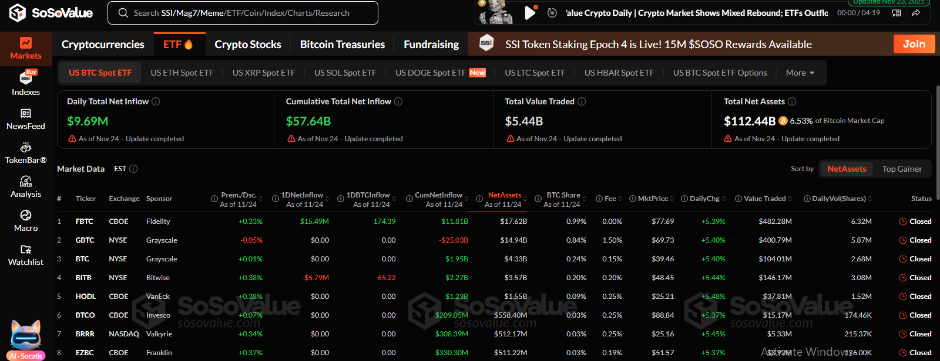This screenshot has width=940, height=361.
Task: Open Analysis in the sidebar
Action: click(x=26, y=187)
